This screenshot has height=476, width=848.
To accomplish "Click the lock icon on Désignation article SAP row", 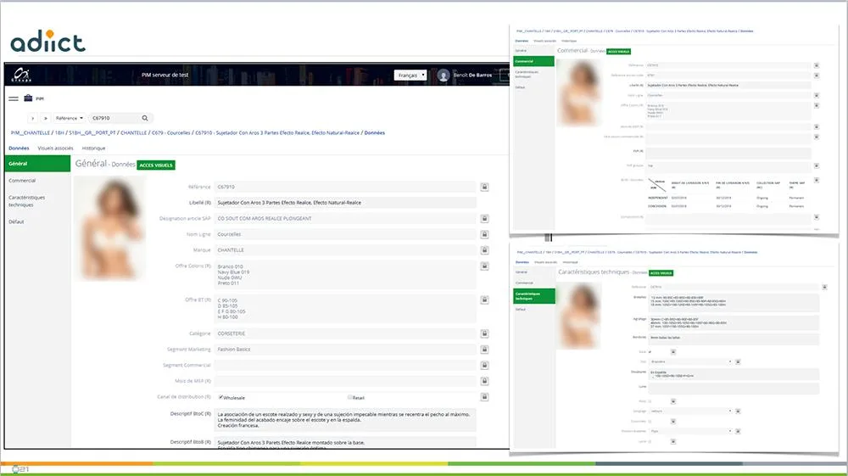I will pos(484,219).
